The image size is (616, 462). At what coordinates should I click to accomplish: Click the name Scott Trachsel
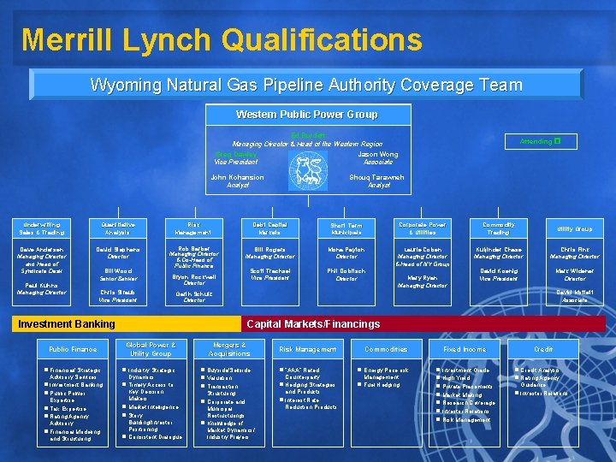tap(270, 271)
